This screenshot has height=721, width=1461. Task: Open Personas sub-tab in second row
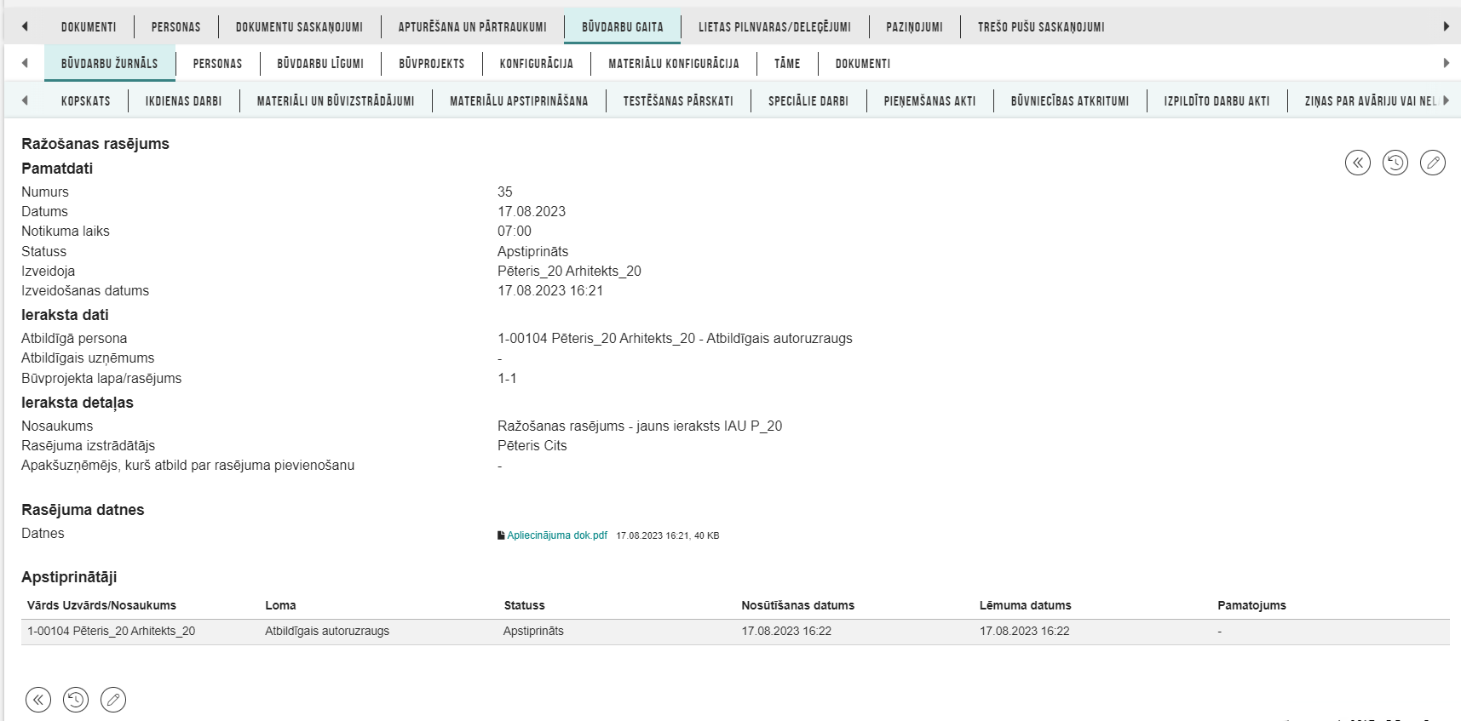point(217,64)
